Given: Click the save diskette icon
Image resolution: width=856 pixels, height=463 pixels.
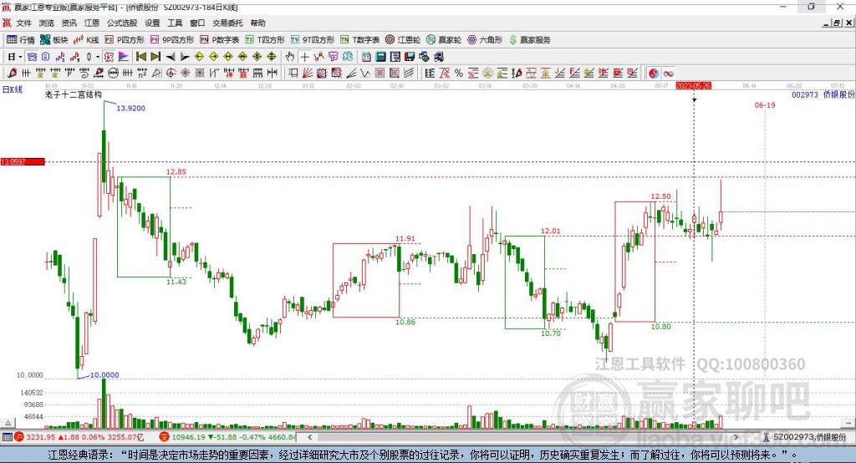Looking at the screenshot, I should pyautogui.click(x=410, y=57).
